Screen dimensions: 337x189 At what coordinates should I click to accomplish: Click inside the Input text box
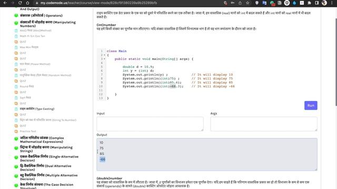pos(150,124)
